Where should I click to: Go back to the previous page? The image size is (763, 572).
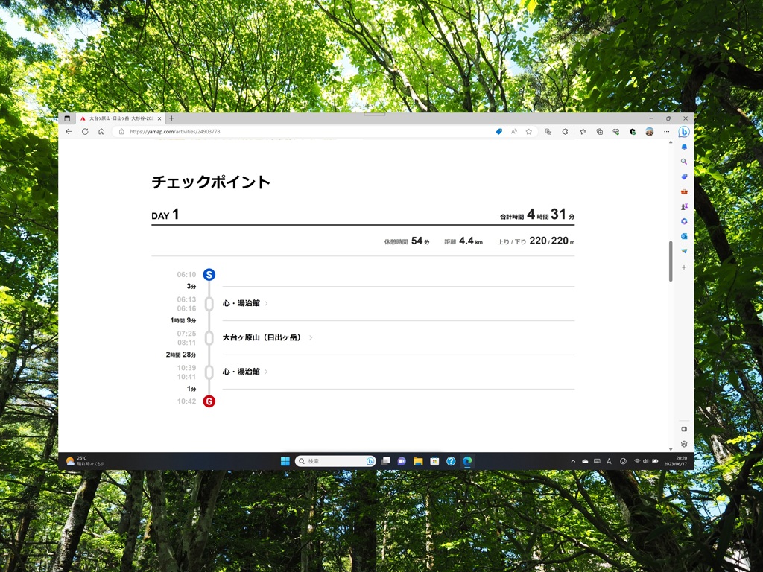69,131
